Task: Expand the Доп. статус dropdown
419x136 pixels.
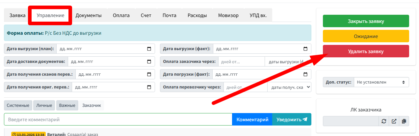Action: point(381,82)
